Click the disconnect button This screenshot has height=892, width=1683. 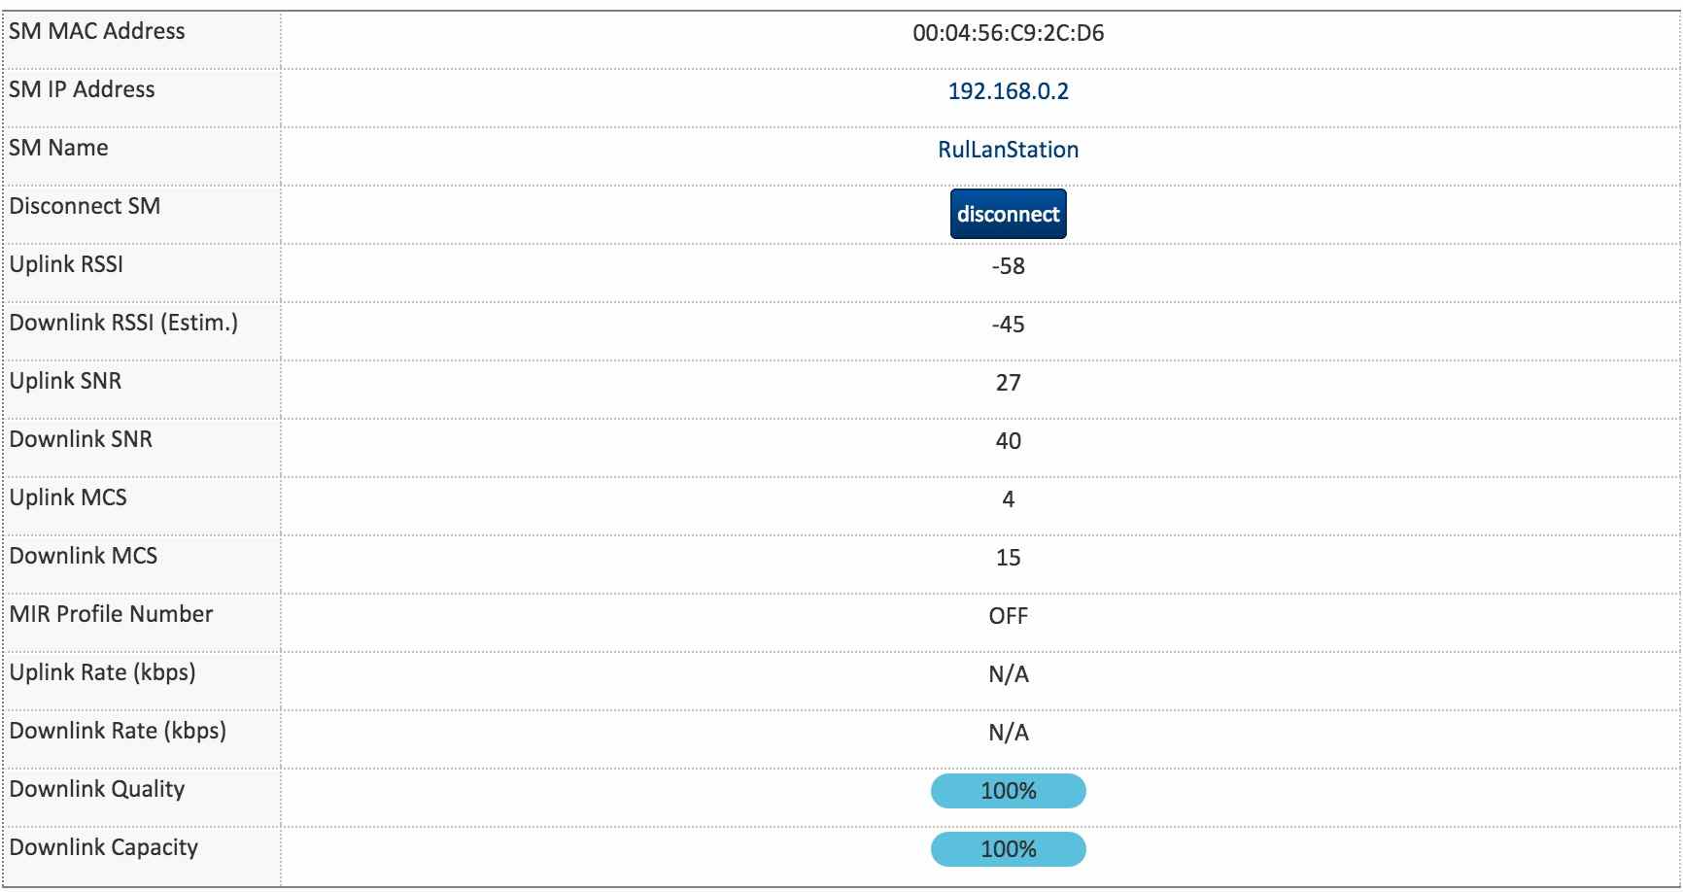pos(1008,214)
